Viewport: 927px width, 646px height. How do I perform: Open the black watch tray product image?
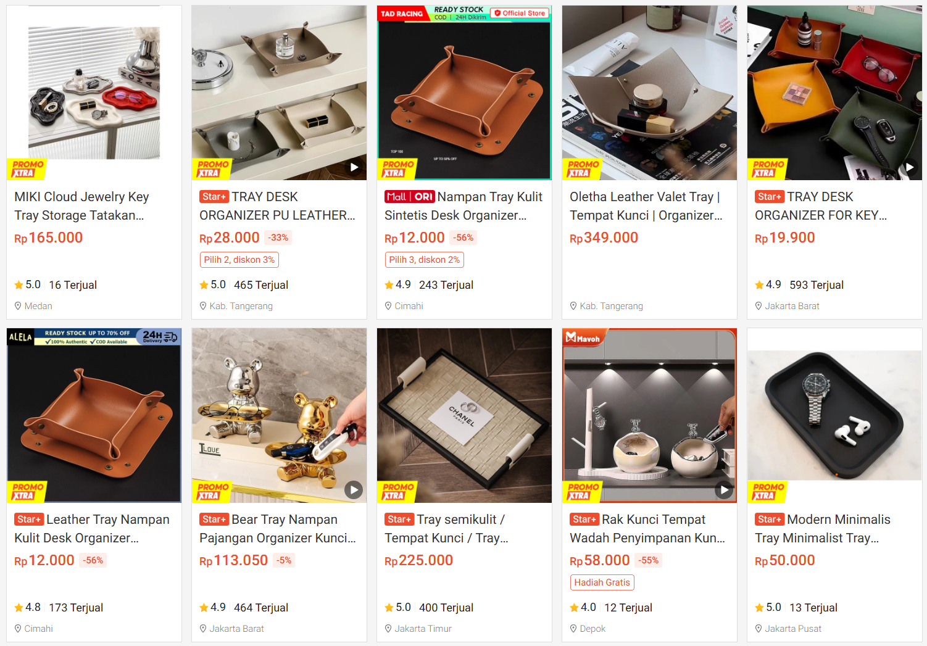click(834, 415)
